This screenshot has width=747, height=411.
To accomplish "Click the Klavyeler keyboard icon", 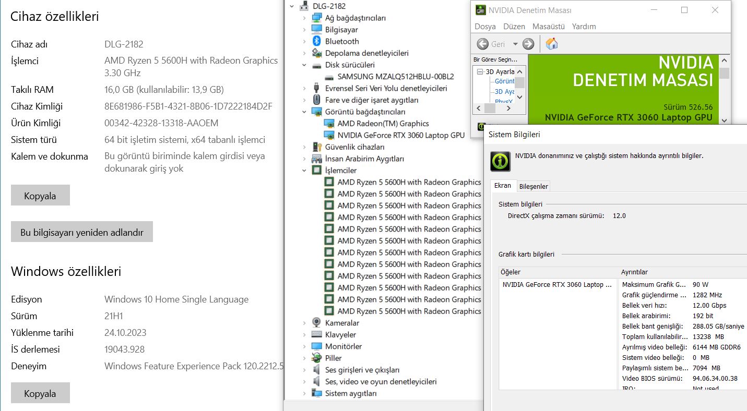I will (x=317, y=335).
